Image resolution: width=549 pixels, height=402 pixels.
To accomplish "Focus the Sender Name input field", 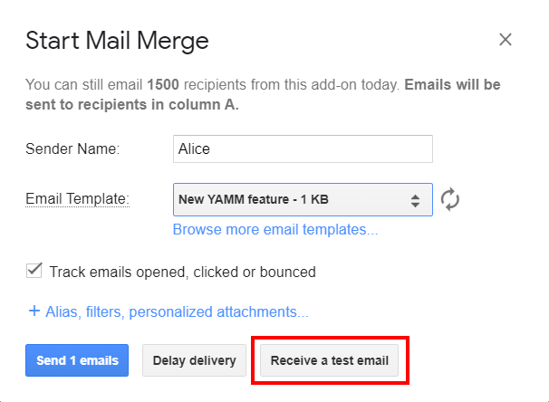I will click(x=303, y=148).
